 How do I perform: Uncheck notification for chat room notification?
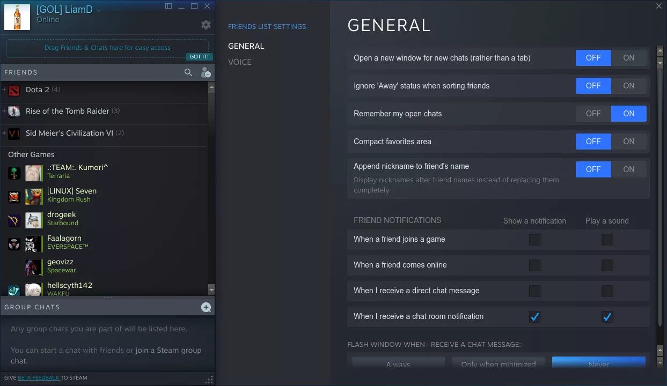click(535, 317)
